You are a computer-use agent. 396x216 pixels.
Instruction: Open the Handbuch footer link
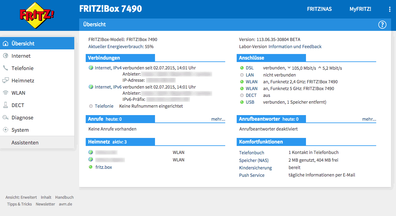coord(64,197)
